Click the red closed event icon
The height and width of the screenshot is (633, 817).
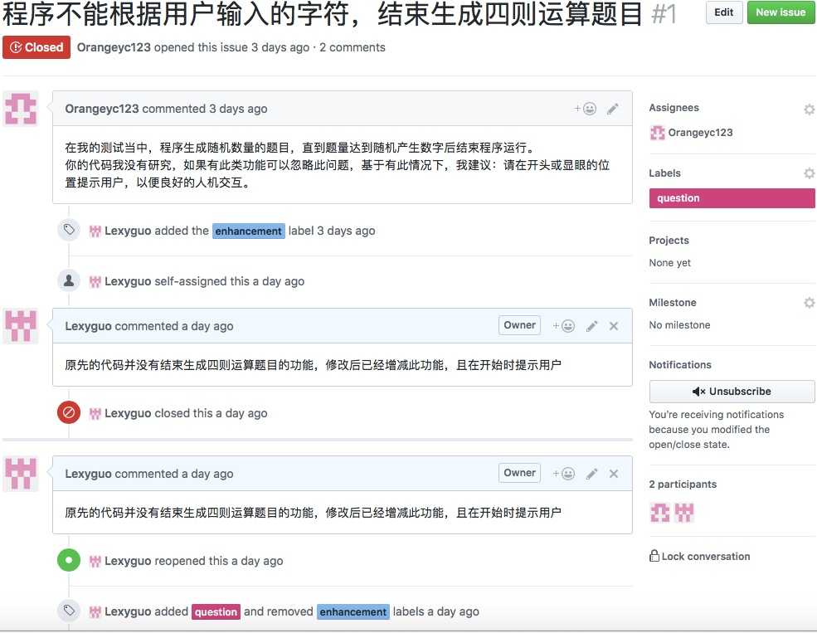(69, 413)
